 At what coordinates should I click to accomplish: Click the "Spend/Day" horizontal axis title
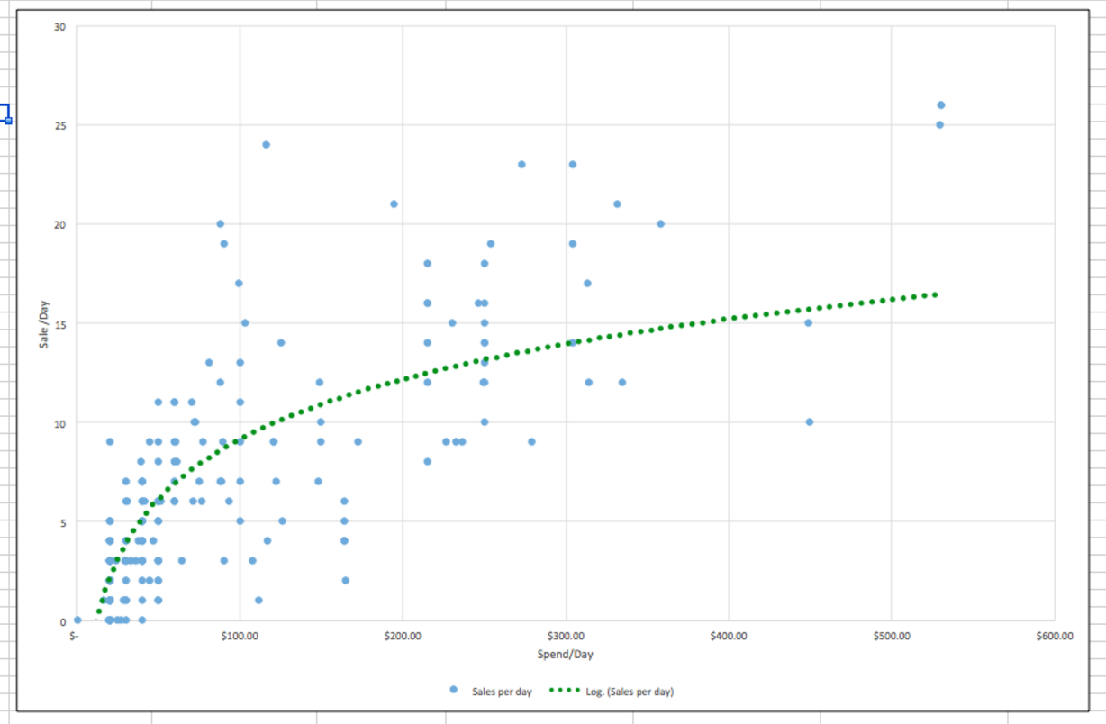point(565,654)
